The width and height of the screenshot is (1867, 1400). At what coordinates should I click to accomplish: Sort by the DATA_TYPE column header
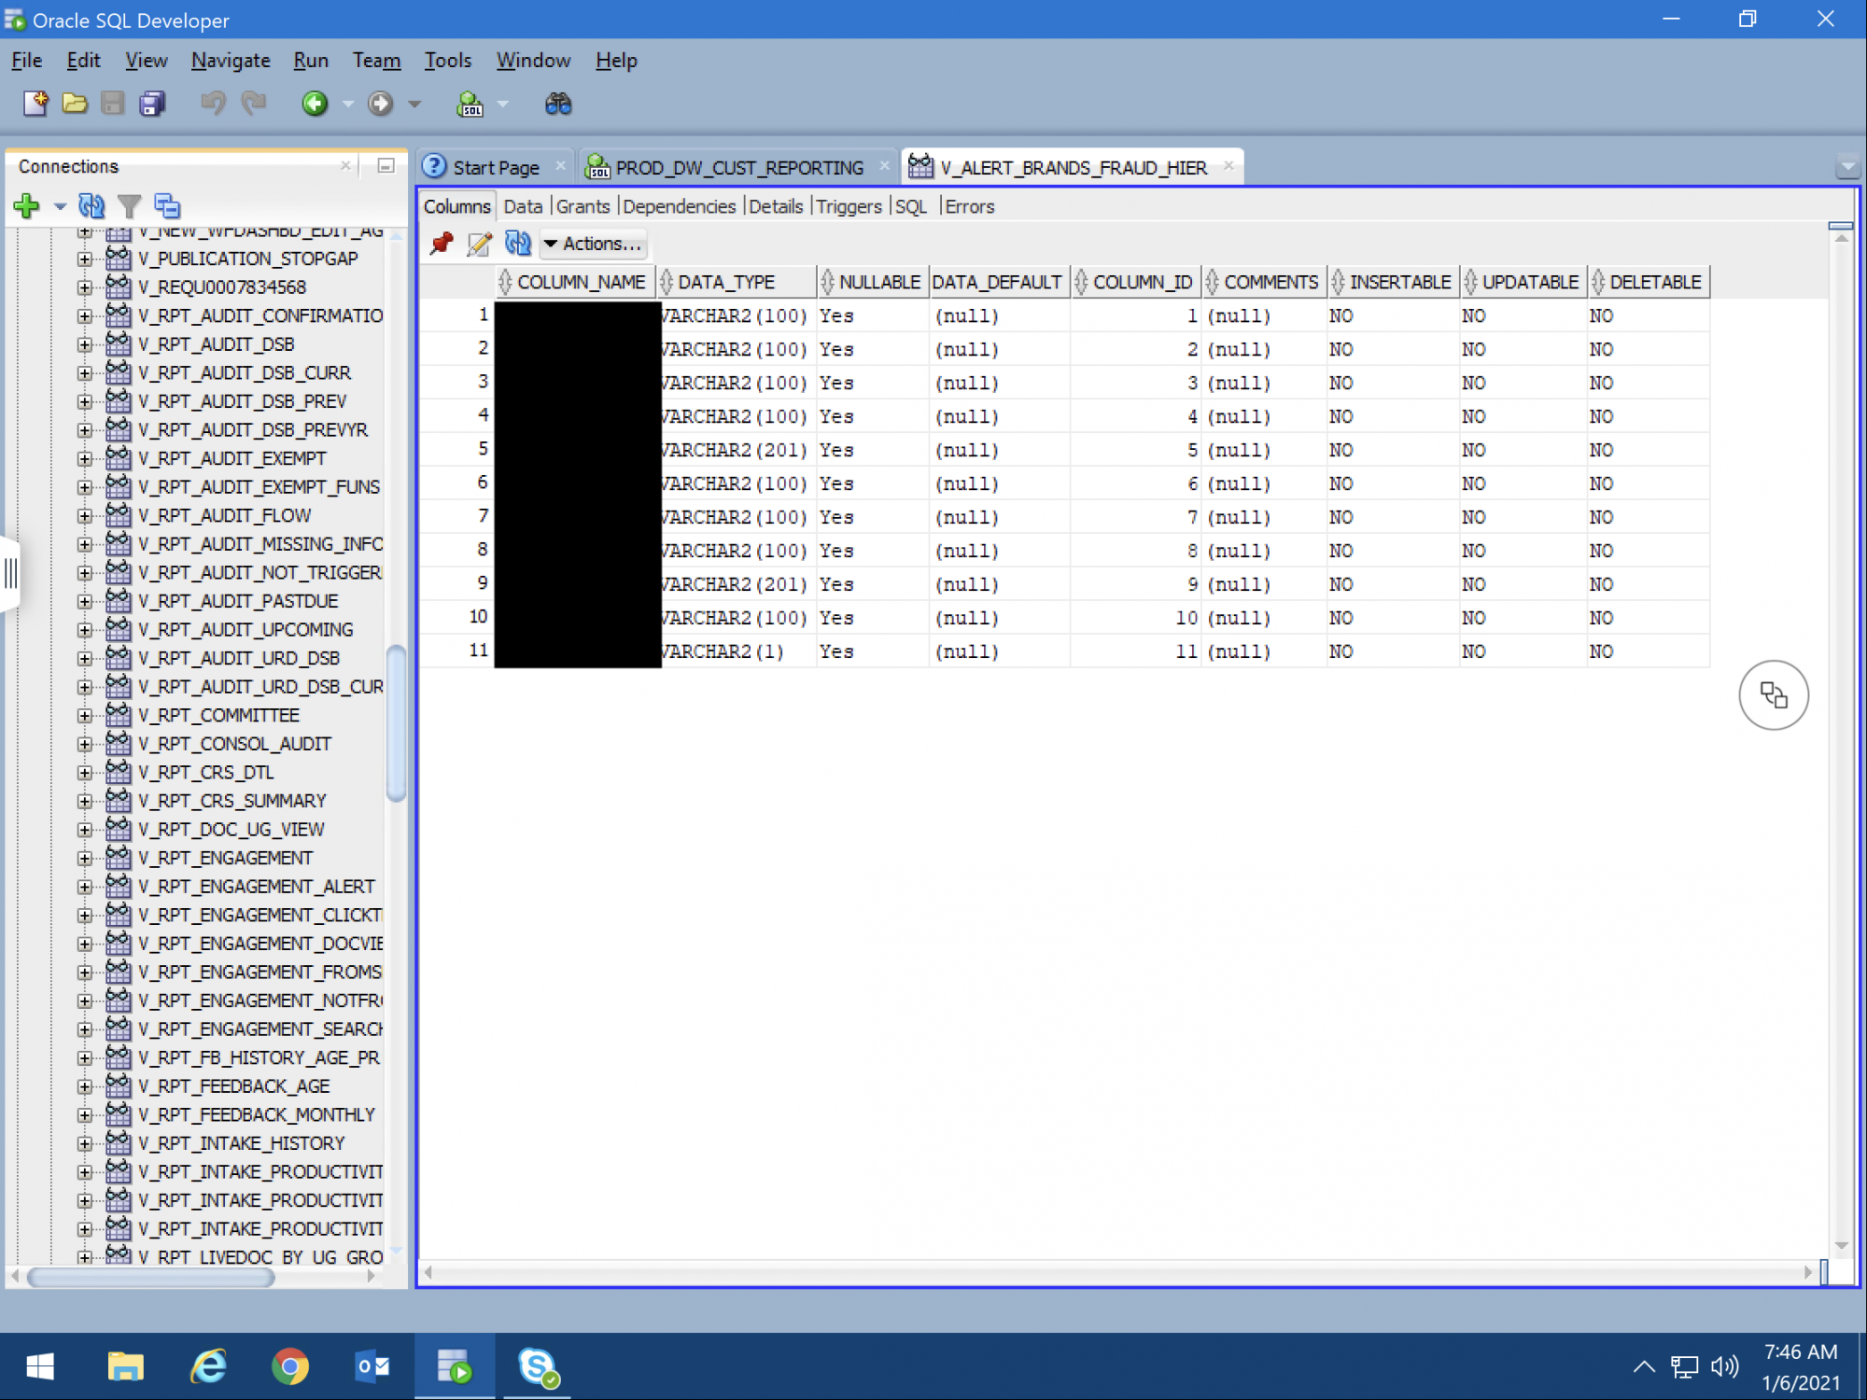(x=726, y=282)
